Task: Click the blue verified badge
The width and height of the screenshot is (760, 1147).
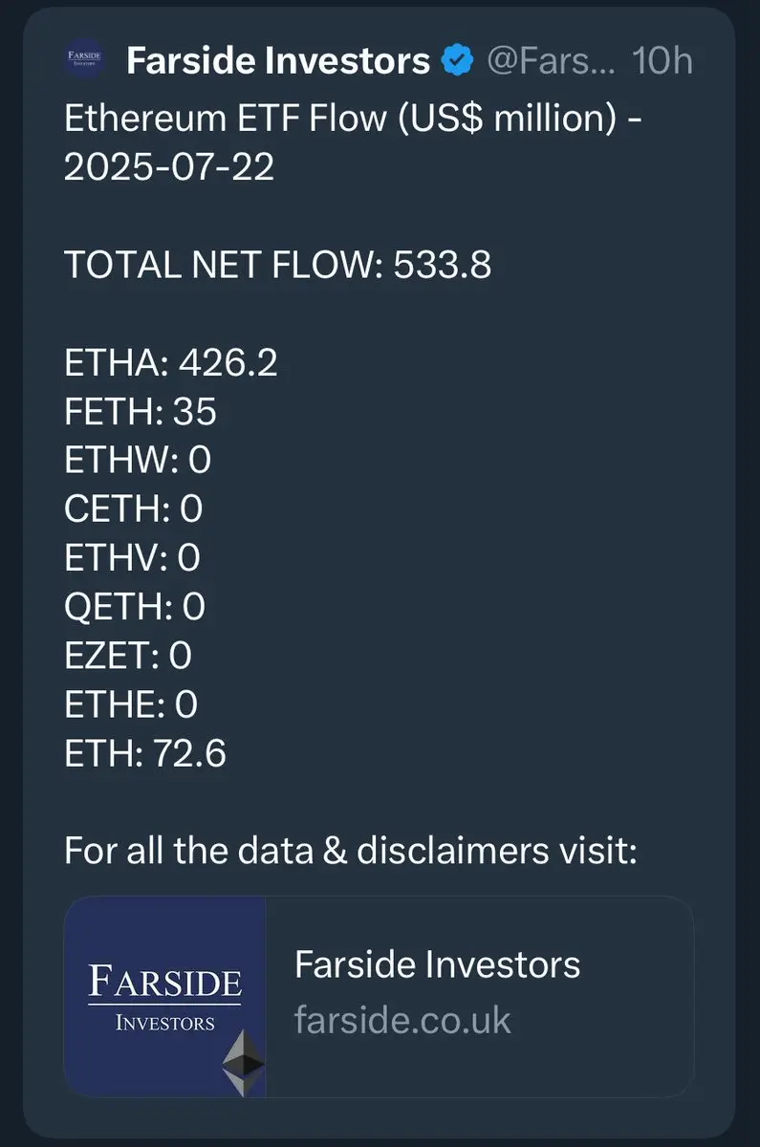Action: (458, 62)
